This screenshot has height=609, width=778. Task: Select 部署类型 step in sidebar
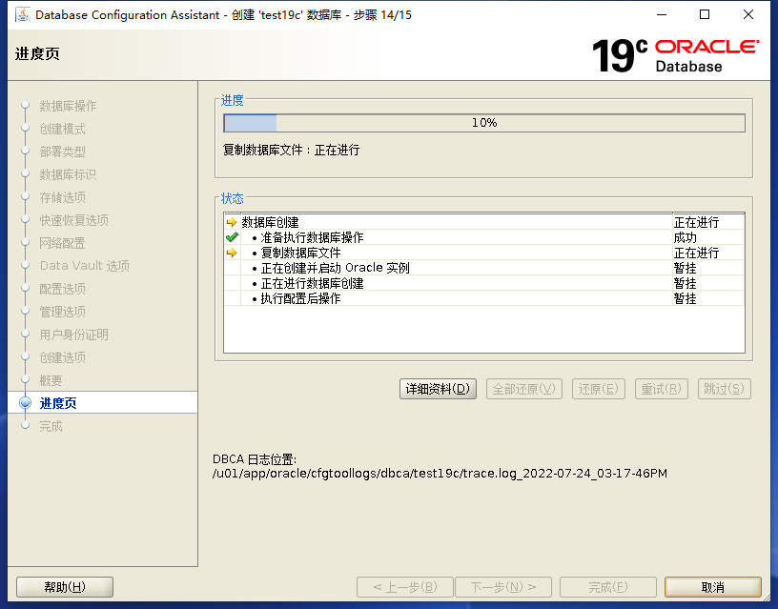click(63, 152)
